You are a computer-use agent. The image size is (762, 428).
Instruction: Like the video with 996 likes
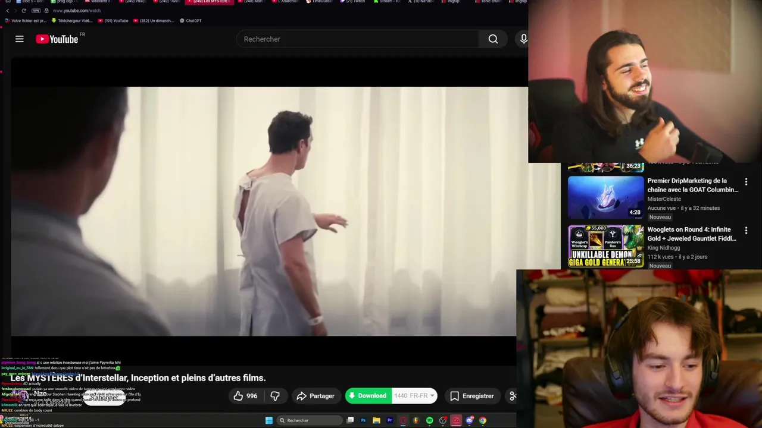click(x=246, y=396)
